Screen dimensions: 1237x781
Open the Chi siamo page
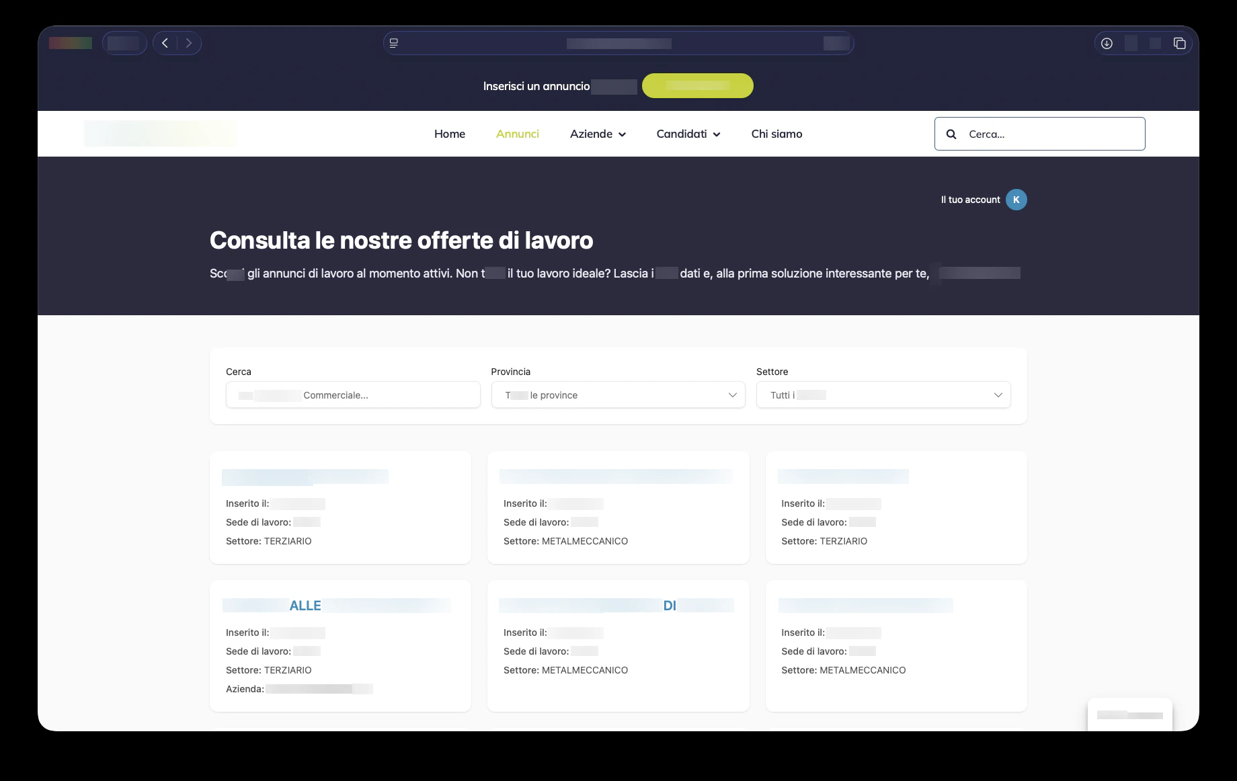point(776,134)
